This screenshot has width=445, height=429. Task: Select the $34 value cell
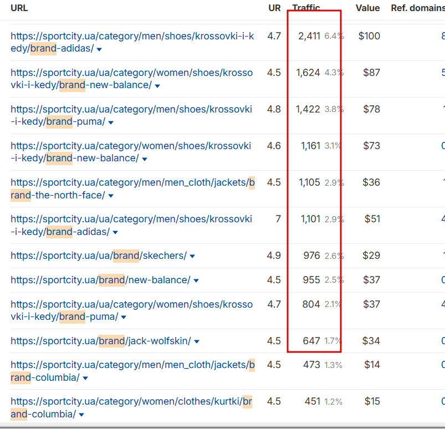pos(371,341)
